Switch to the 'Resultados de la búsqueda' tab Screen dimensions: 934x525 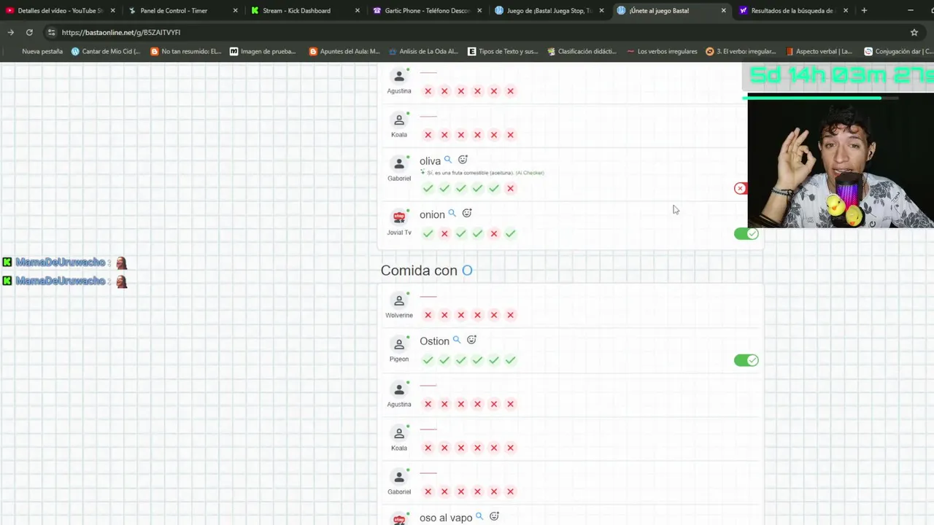794,10
